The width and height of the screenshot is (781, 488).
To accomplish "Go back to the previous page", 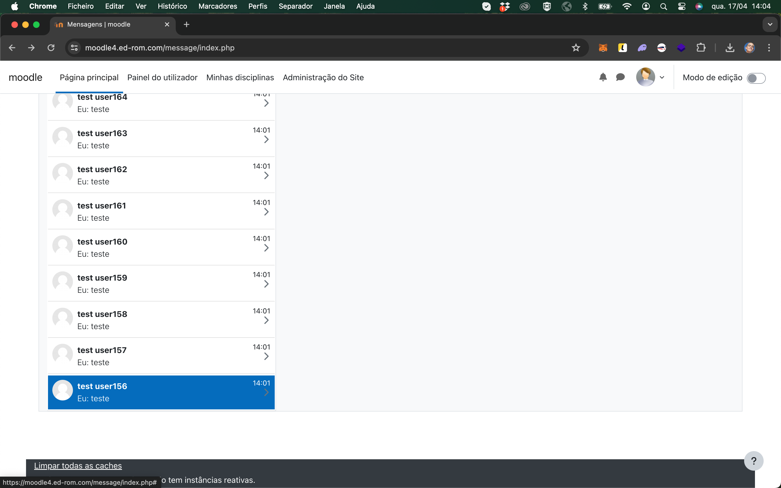I will [x=12, y=48].
